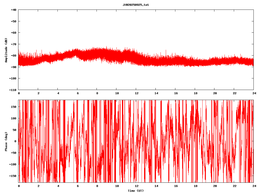Click the Amplitude (dB) axis label
Viewport: 258px width, 193px height.
coord(6,50)
